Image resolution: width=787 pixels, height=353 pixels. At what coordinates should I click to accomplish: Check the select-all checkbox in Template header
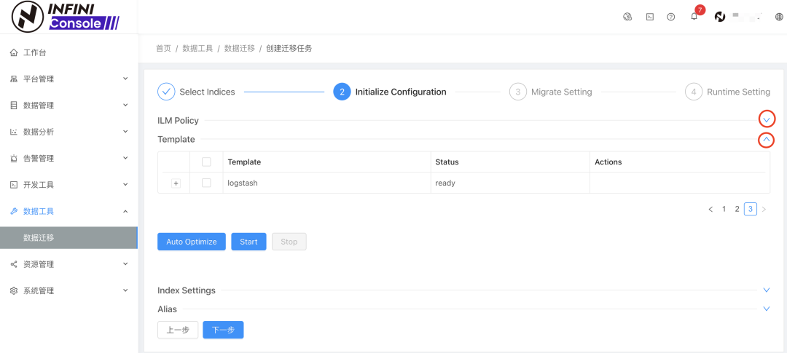pos(206,162)
